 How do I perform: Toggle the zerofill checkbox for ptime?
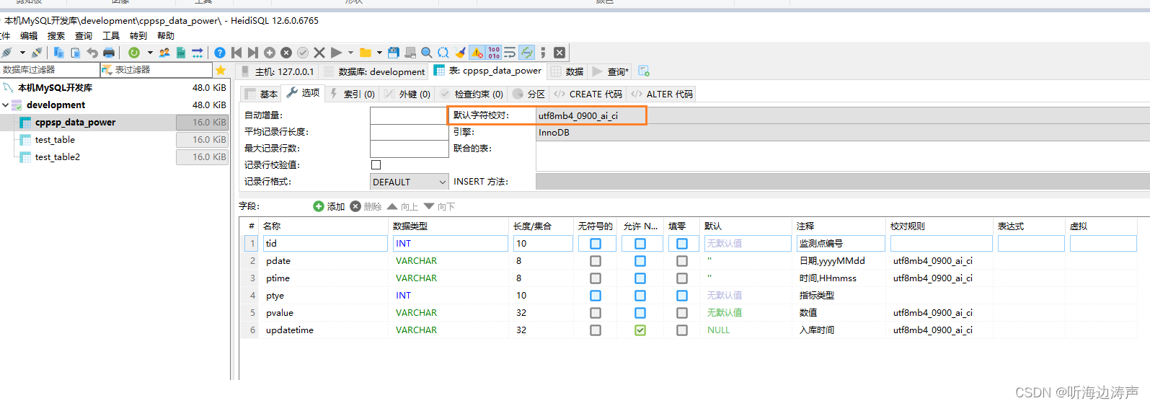[x=682, y=278]
